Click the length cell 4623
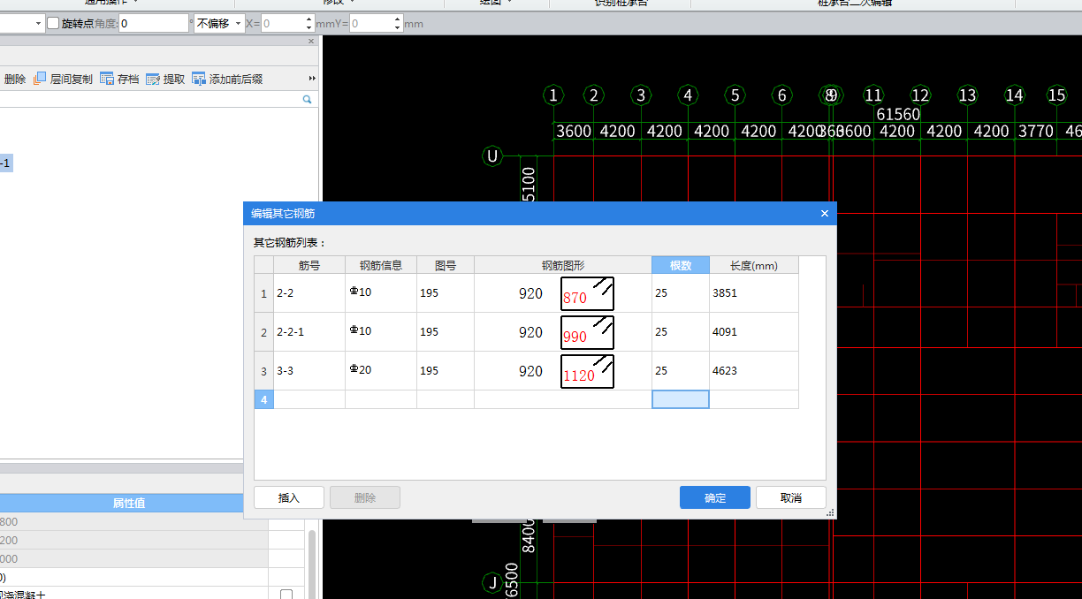 click(754, 371)
